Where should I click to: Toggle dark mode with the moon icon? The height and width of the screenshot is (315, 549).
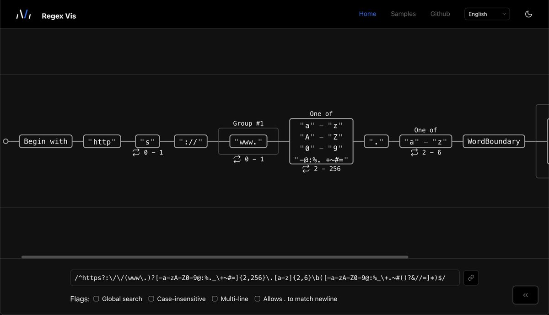coord(528,14)
